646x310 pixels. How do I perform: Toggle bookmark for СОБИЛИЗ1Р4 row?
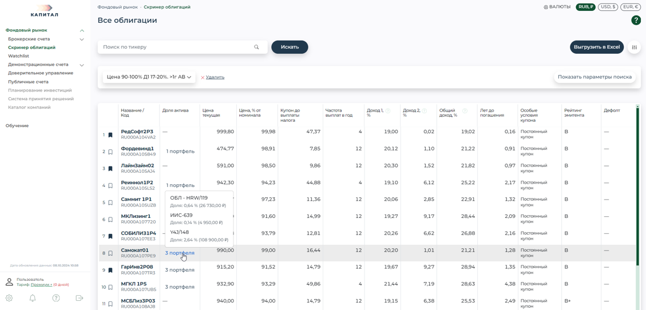pos(110,236)
